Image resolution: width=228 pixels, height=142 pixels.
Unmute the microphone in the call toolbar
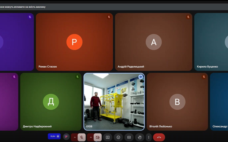click(x=82, y=137)
